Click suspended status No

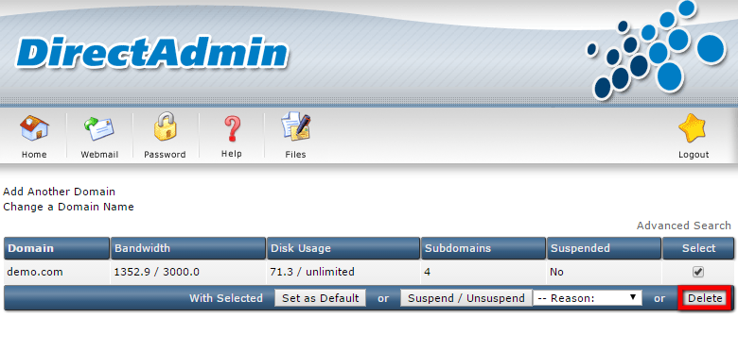[556, 272]
